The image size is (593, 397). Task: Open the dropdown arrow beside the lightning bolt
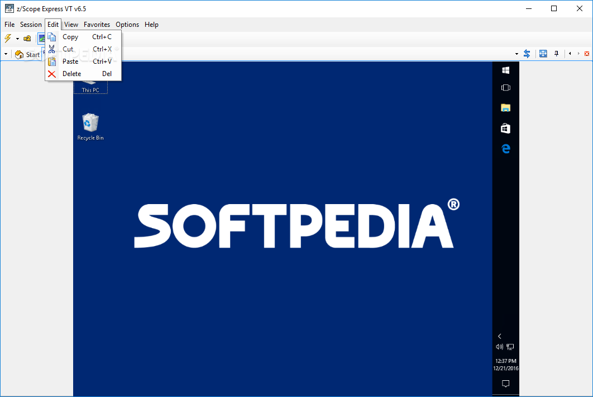tap(17, 39)
